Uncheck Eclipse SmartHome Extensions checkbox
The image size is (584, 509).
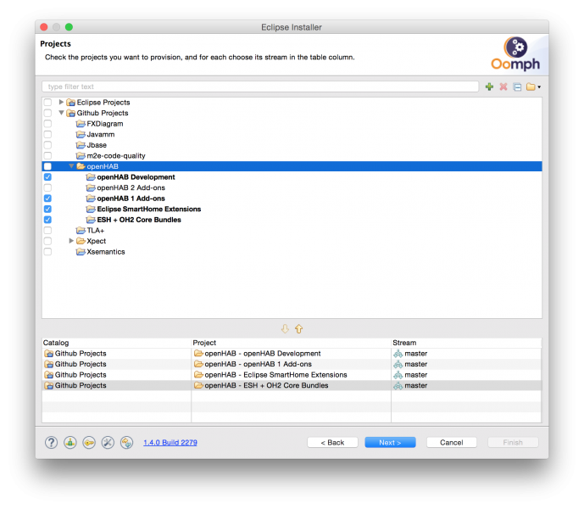click(47, 209)
